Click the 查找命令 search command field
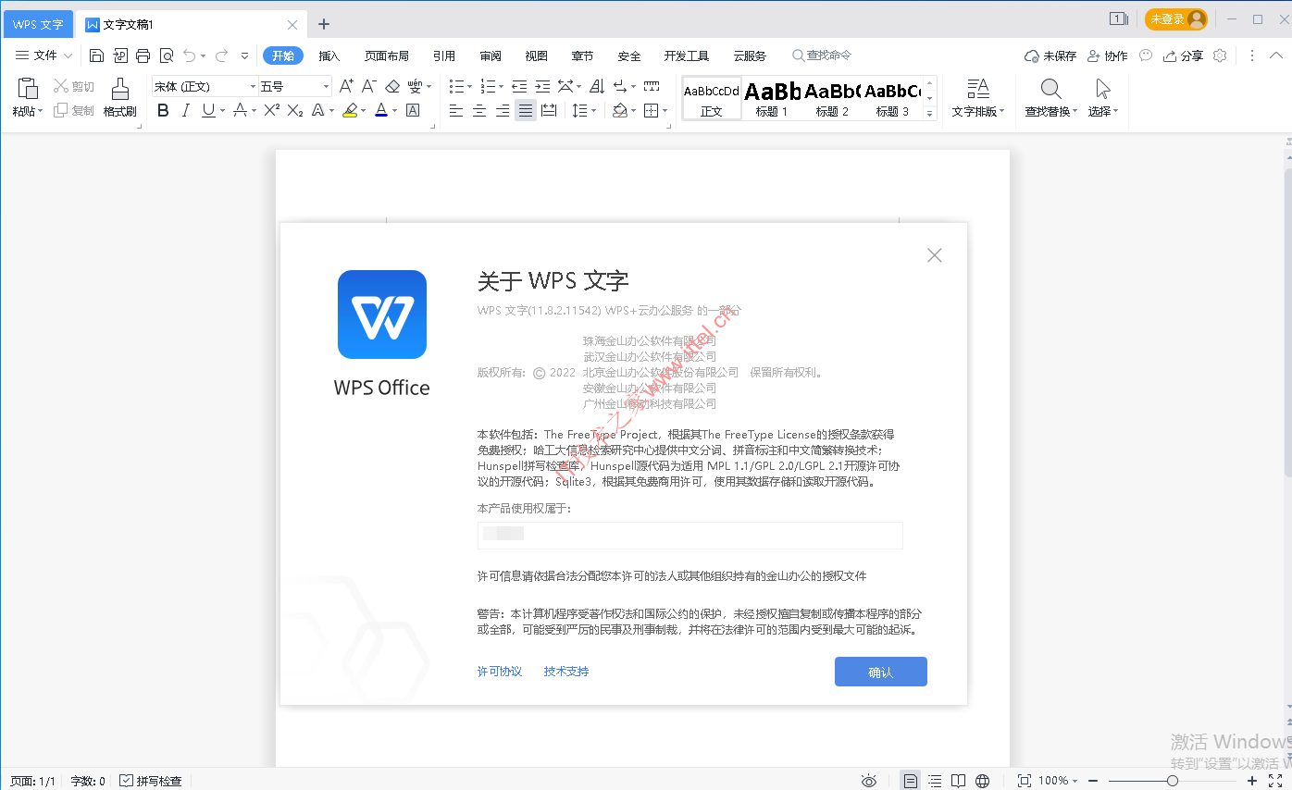1292x790 pixels. 822,56
